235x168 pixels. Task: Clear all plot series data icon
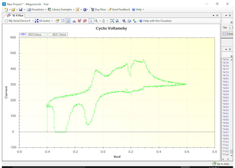coord(79,21)
